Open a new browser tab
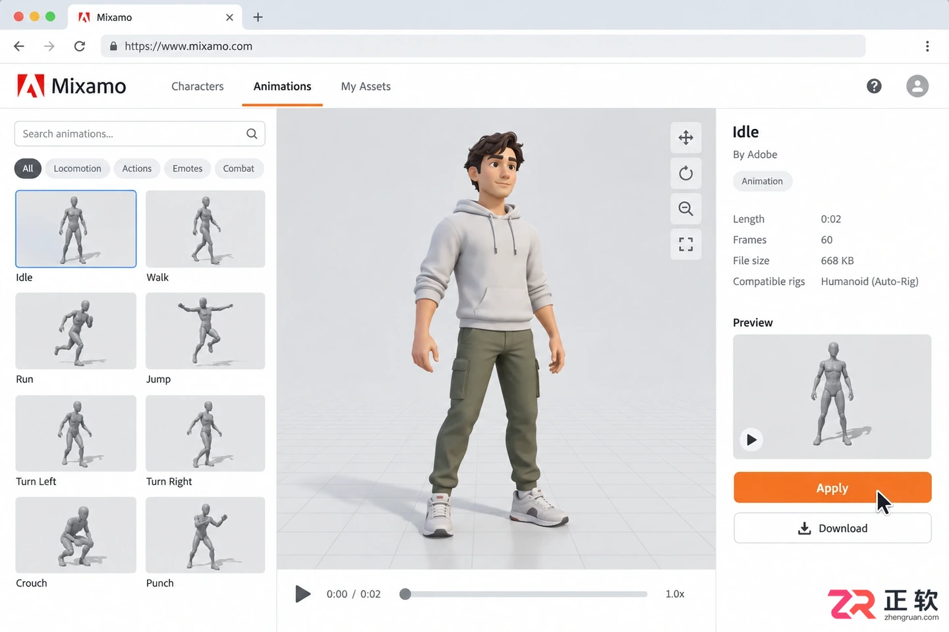949x632 pixels. [258, 17]
